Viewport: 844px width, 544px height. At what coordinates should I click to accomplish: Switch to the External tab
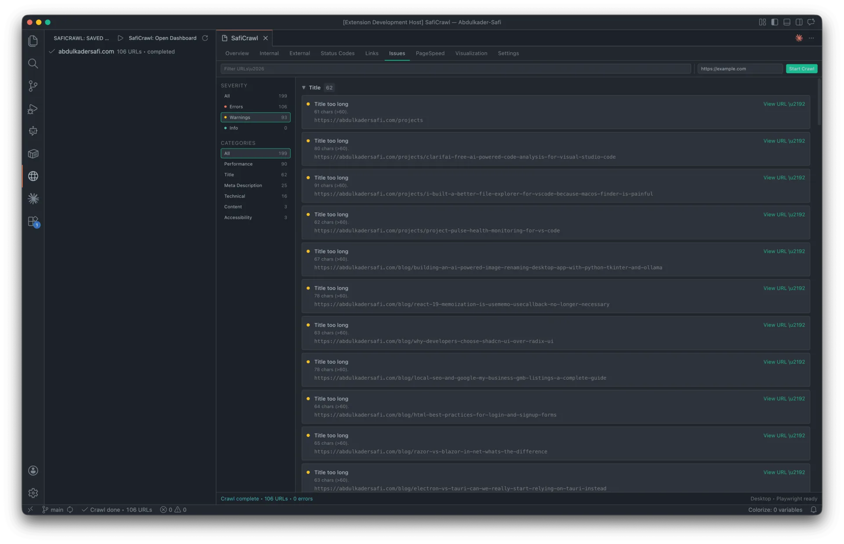(x=299, y=53)
